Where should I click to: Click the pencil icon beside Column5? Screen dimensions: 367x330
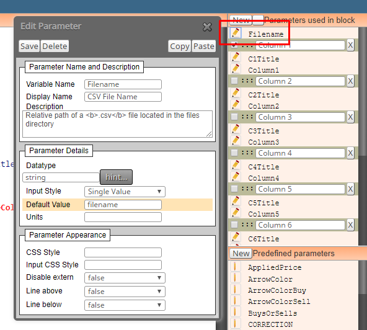(236, 213)
